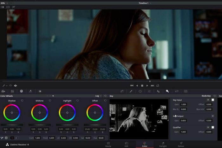Image resolution: width=222 pixels, height=148 pixels.
Task: Switch to the Deliver page
Action: click(x=181, y=144)
